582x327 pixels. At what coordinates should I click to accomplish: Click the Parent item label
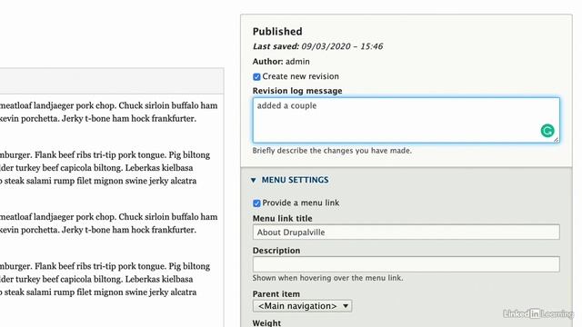276,294
